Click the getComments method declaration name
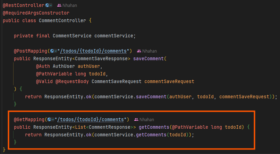Screen dimensions: 280x154 pos(154,127)
